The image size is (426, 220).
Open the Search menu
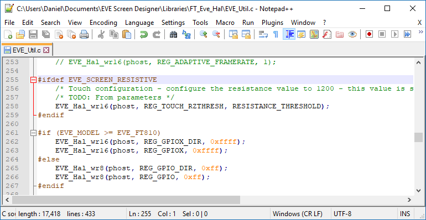(50, 23)
